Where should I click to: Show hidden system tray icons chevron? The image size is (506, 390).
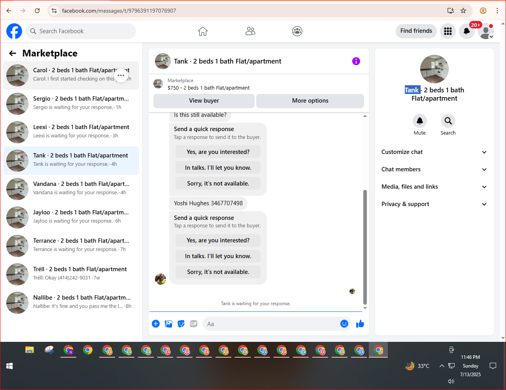tap(442, 366)
